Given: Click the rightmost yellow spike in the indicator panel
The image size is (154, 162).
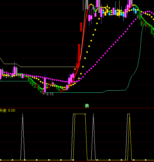Looking at the screenshot, I should [x=130, y=137].
